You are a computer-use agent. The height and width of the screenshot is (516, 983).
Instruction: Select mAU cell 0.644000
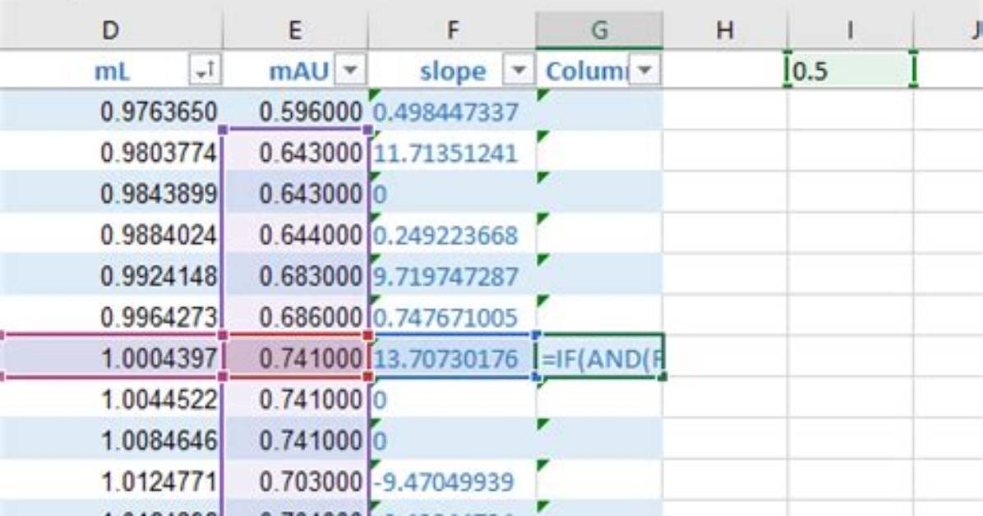click(x=295, y=234)
